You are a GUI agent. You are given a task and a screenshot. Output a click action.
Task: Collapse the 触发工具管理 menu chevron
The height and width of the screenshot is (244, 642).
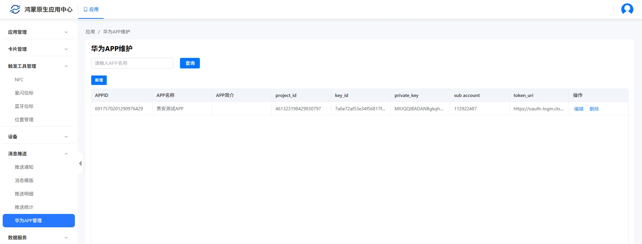point(66,66)
